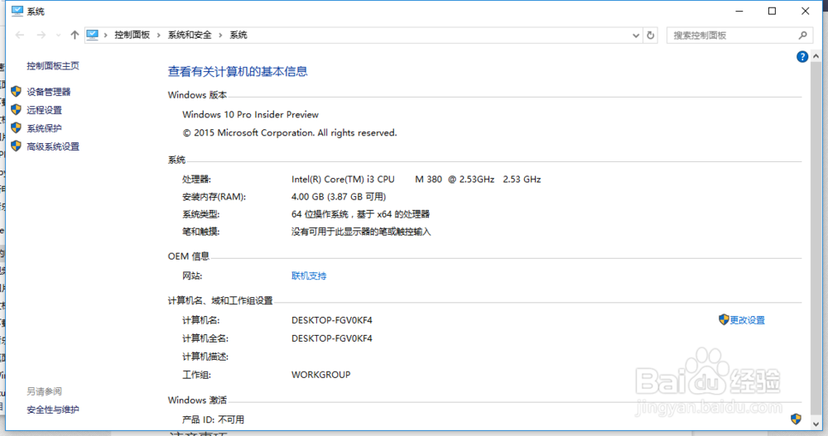Go up one level arrow
This screenshot has height=436, width=828.
tap(75, 35)
